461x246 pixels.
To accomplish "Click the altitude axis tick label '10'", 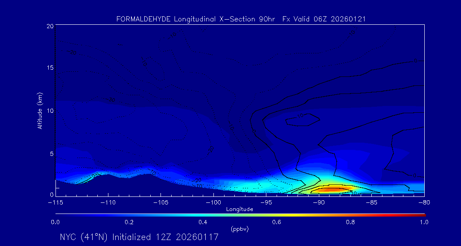I will tap(50, 111).
